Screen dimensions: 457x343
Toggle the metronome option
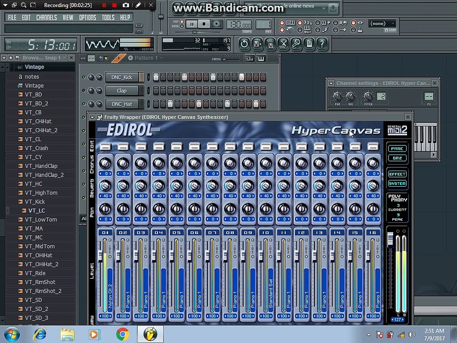click(282, 30)
